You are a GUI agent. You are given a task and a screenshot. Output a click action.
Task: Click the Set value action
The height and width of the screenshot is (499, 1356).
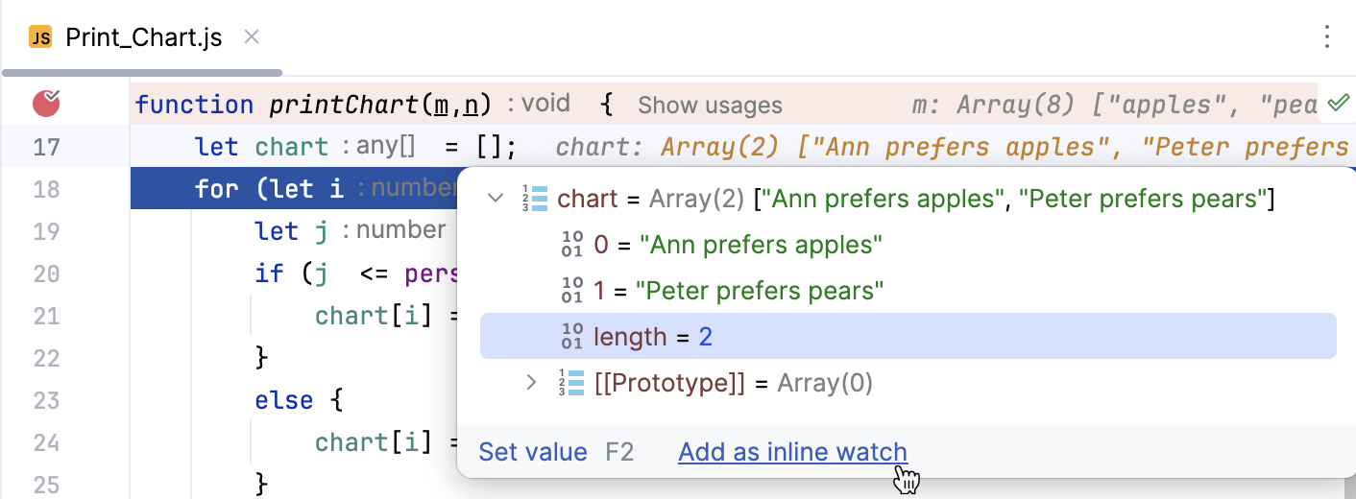coord(533,452)
